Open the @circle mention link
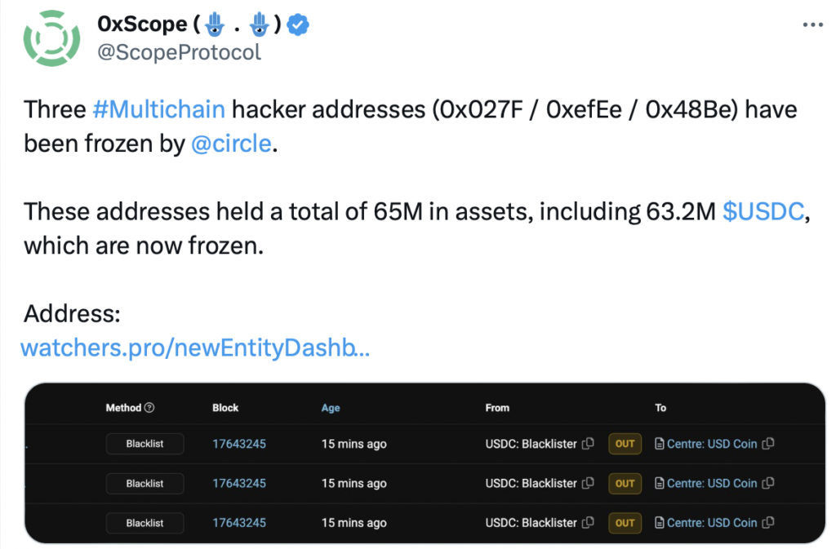Screen dimensions: 836x549 pos(230,144)
